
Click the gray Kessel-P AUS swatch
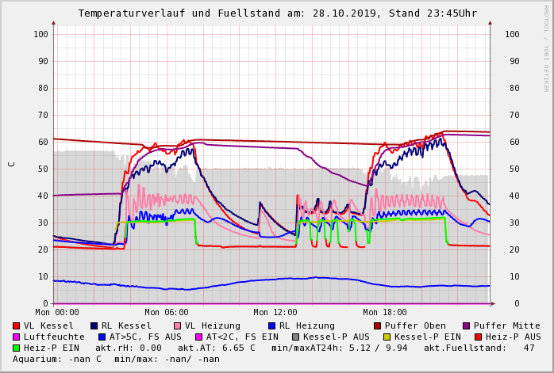pos(296,337)
